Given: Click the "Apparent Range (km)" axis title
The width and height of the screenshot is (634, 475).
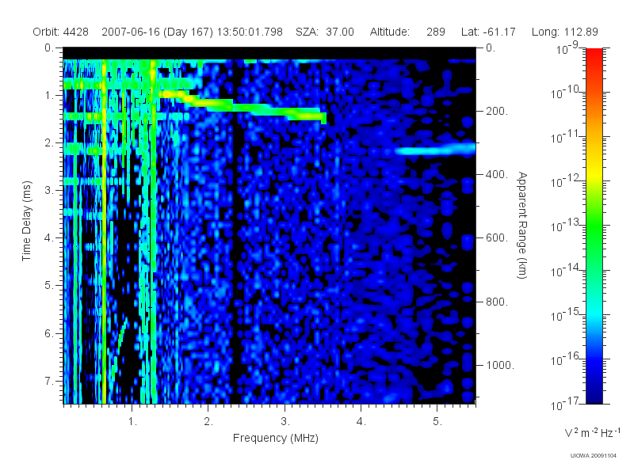Looking at the screenshot, I should tap(522, 225).
